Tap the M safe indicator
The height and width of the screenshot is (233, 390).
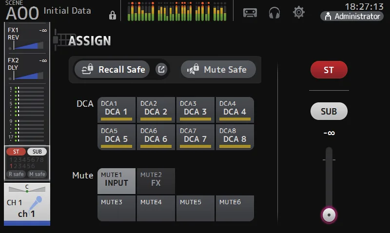pos(37,174)
